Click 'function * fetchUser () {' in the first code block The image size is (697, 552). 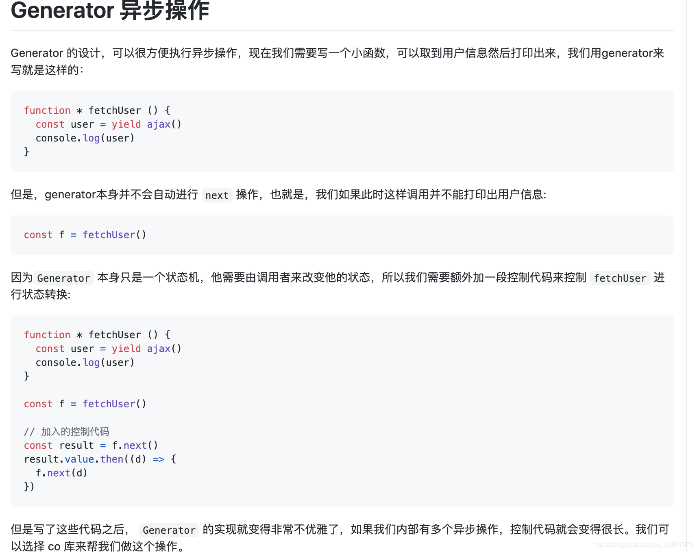tap(97, 111)
